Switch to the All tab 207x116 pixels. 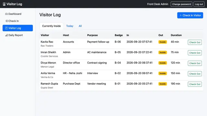[80, 26]
